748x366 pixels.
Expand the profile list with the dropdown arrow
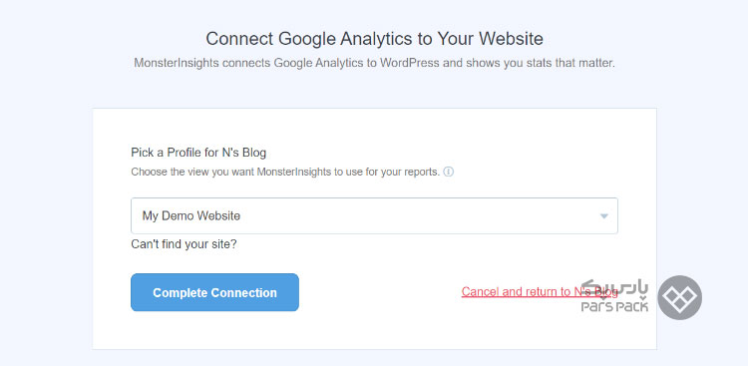coord(604,216)
